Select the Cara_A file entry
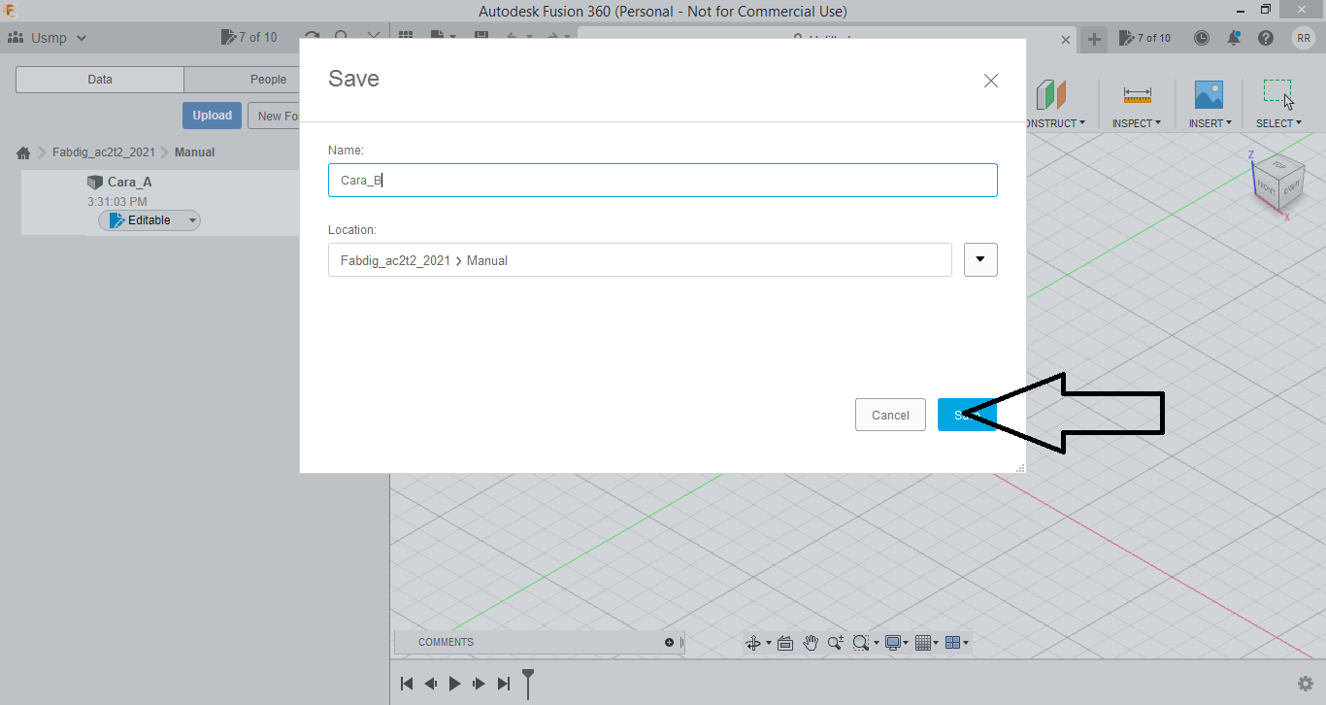 (160, 202)
